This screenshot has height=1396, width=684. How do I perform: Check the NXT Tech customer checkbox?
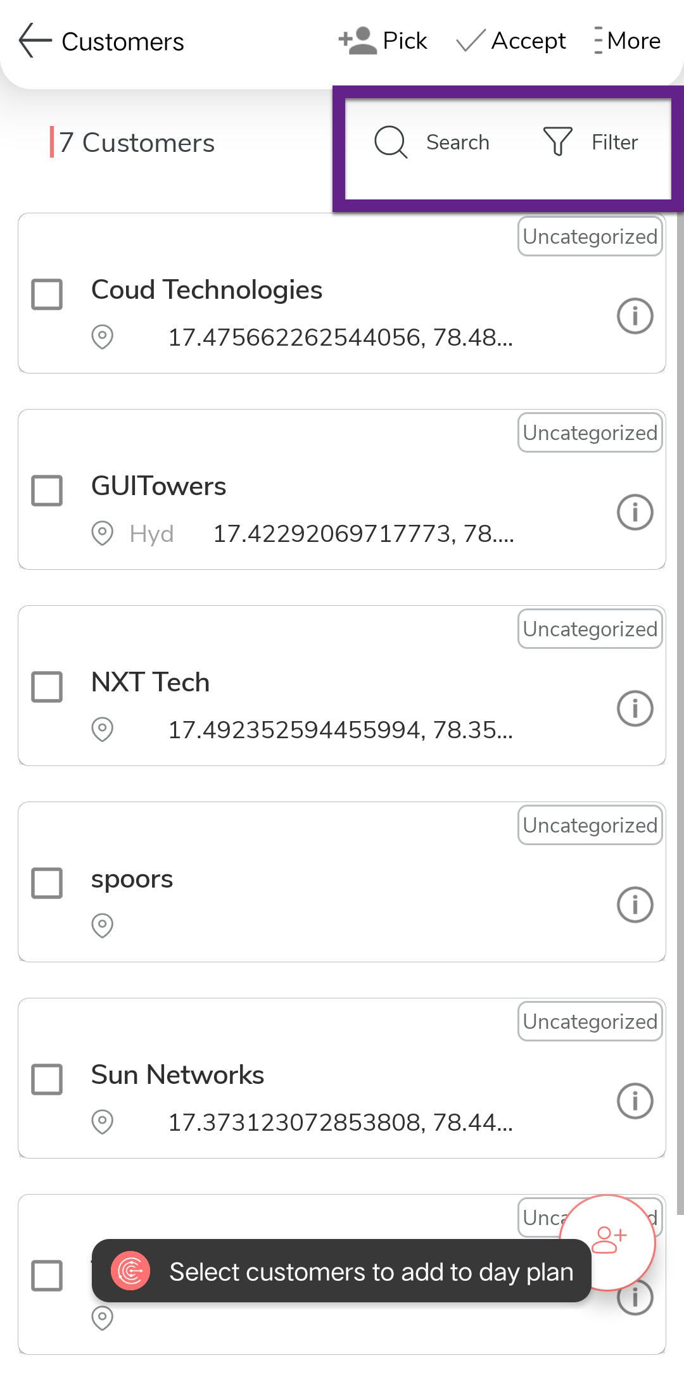click(47, 687)
